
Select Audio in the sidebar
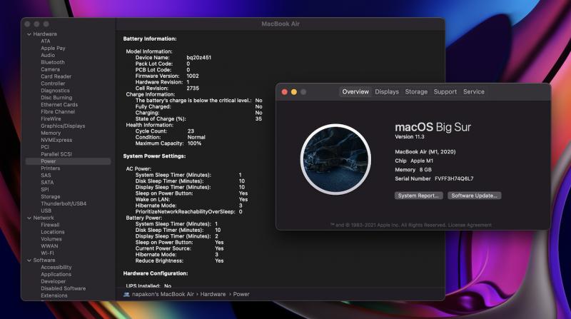(48, 56)
